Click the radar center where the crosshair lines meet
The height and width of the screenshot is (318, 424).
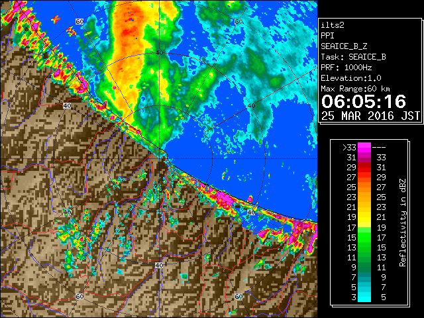pyautogui.click(x=159, y=159)
